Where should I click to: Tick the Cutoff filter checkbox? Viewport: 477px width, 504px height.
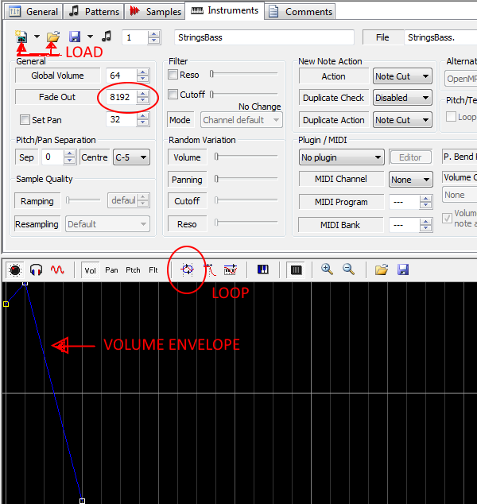click(x=174, y=95)
